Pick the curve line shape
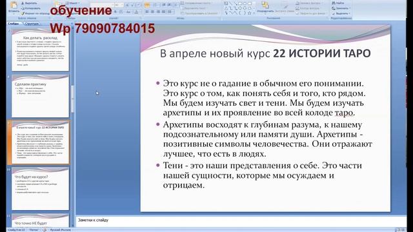413x232 pixels. coord(230,13)
